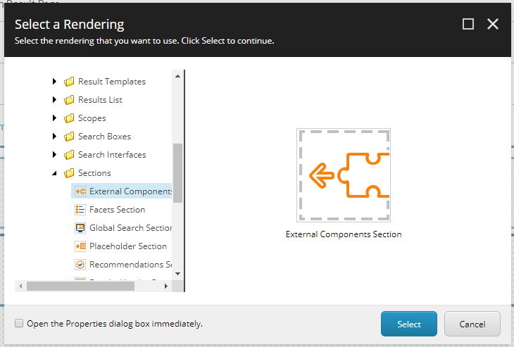
Task: Click the Result Templates folder icon
Action: (x=69, y=81)
